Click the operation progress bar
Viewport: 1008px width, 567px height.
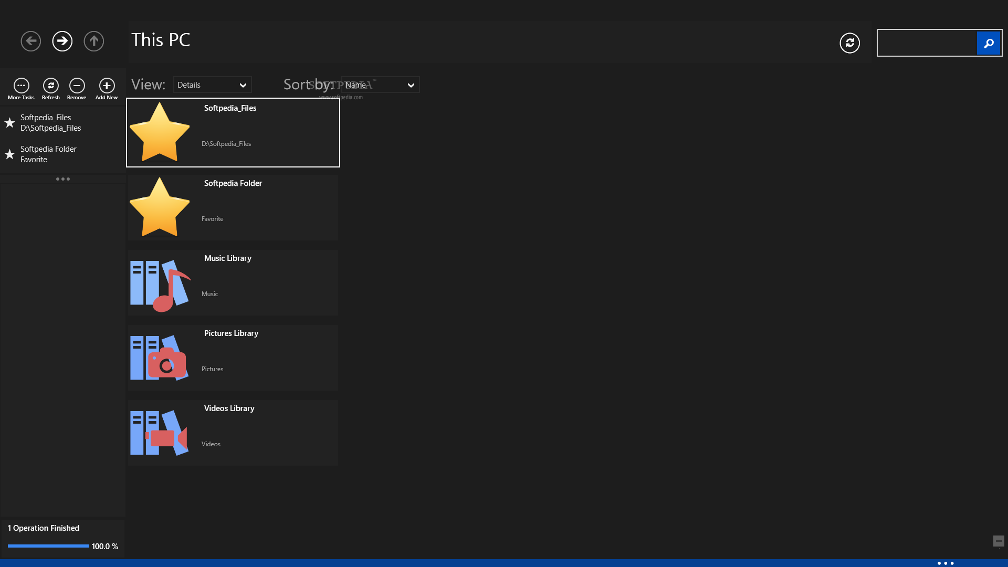tap(48, 546)
